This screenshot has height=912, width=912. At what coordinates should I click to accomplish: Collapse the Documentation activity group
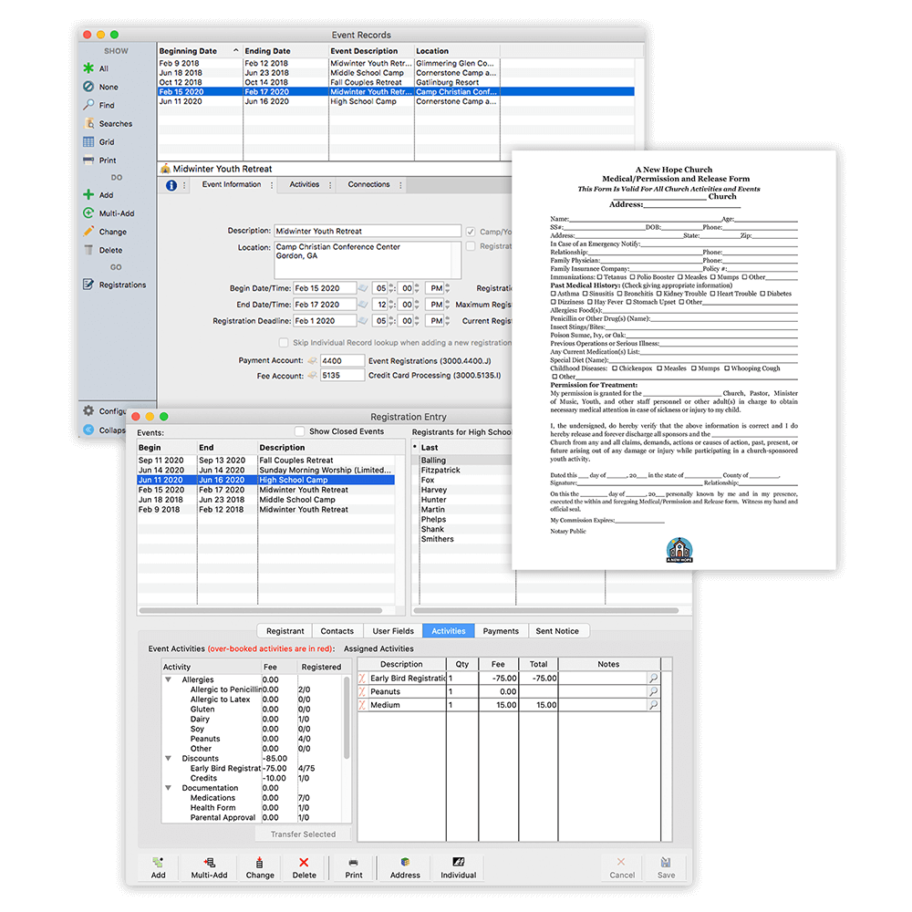(x=168, y=788)
